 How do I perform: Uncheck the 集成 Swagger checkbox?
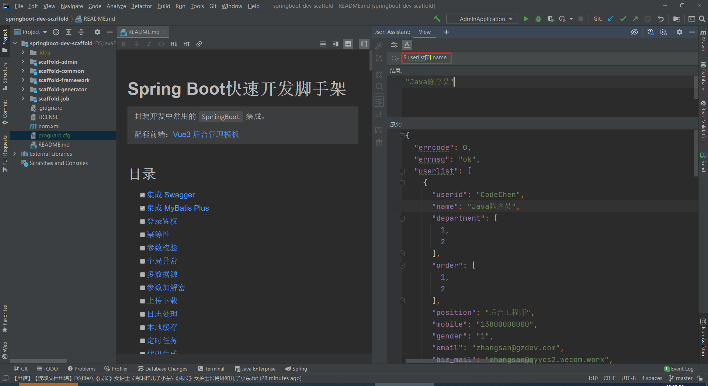pos(143,195)
